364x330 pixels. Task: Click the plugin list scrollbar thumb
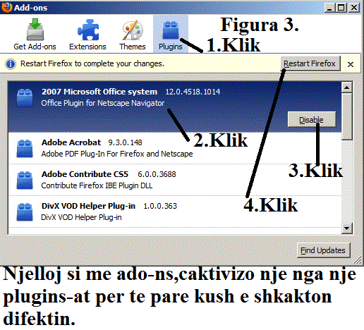point(347,117)
